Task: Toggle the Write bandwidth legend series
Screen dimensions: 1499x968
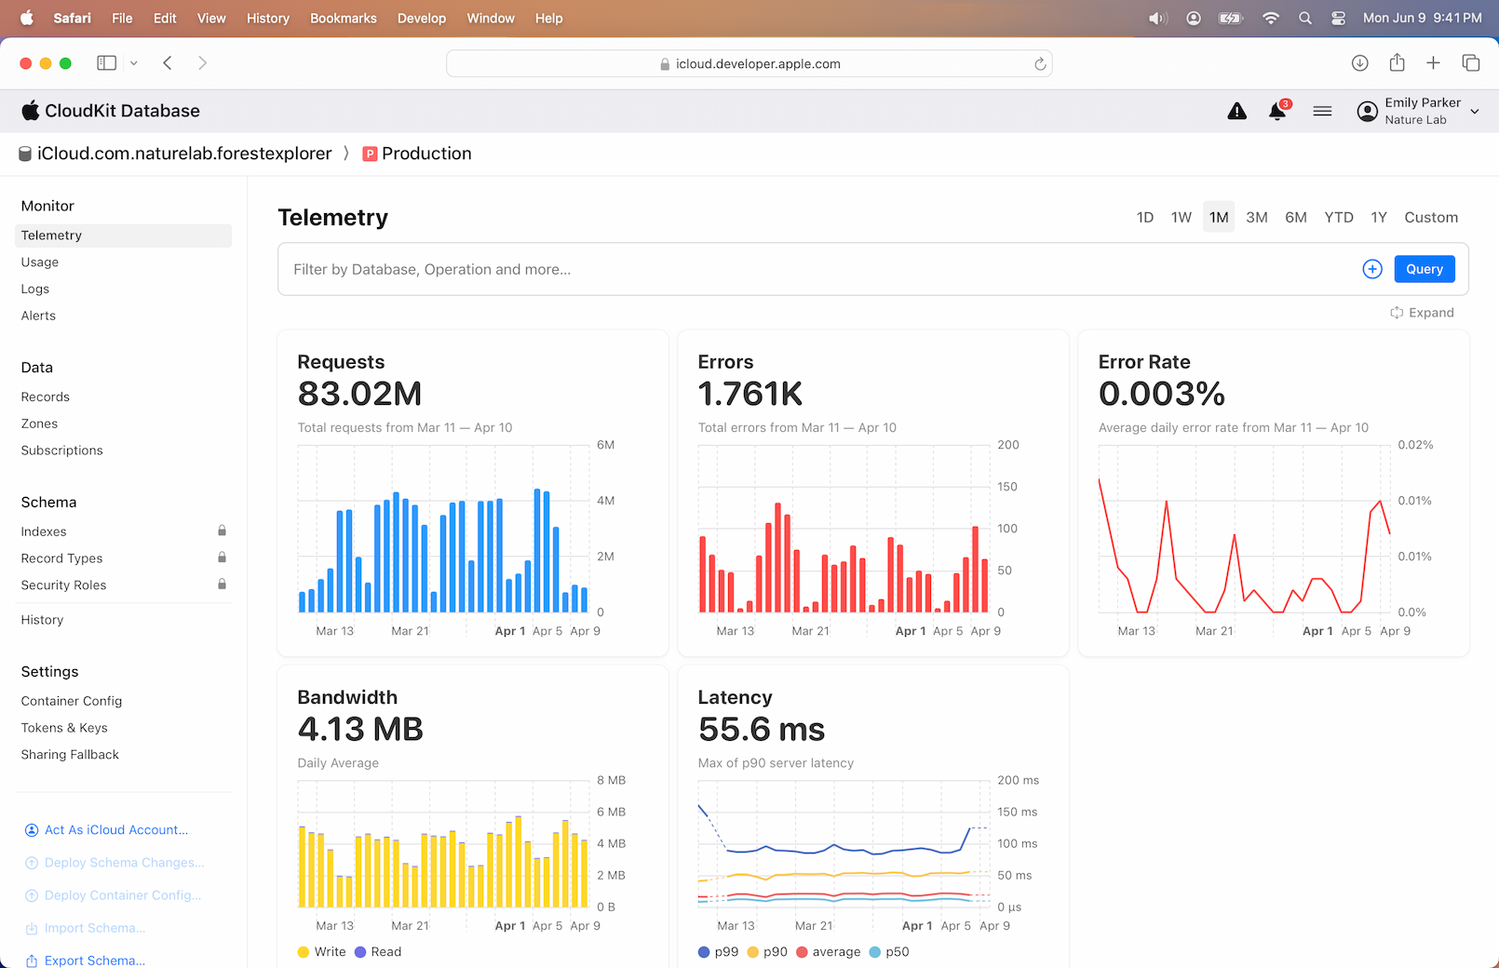Action: [321, 951]
